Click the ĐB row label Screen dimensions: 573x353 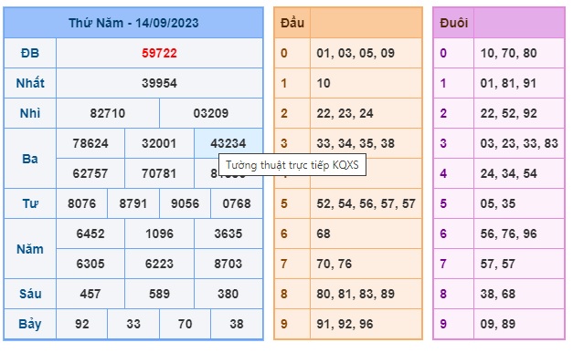(x=30, y=53)
